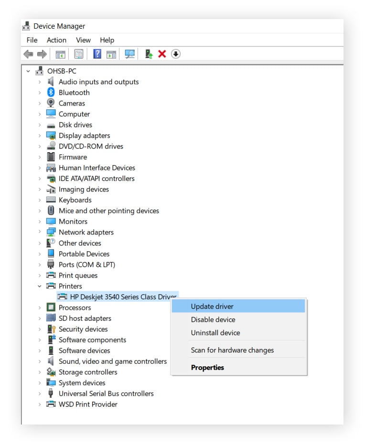
Task: Click the Show/Hide Console Tree toolbar icon
Action: click(x=61, y=54)
